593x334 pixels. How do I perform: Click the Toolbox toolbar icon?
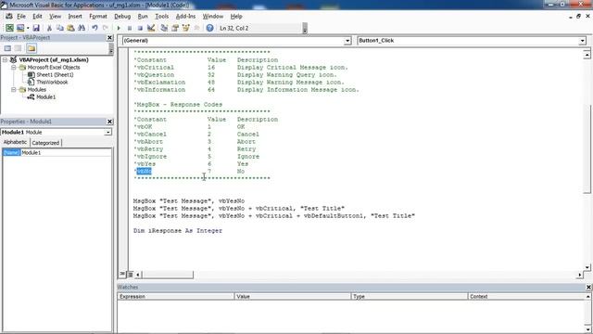click(x=196, y=28)
